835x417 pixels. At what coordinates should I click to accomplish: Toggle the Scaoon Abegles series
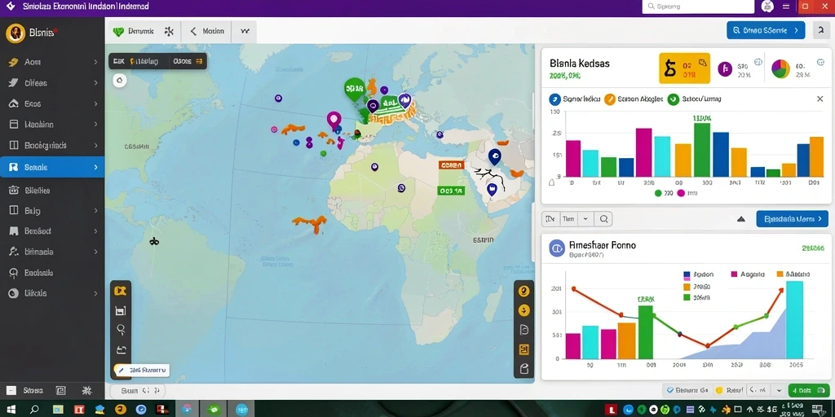[634, 99]
